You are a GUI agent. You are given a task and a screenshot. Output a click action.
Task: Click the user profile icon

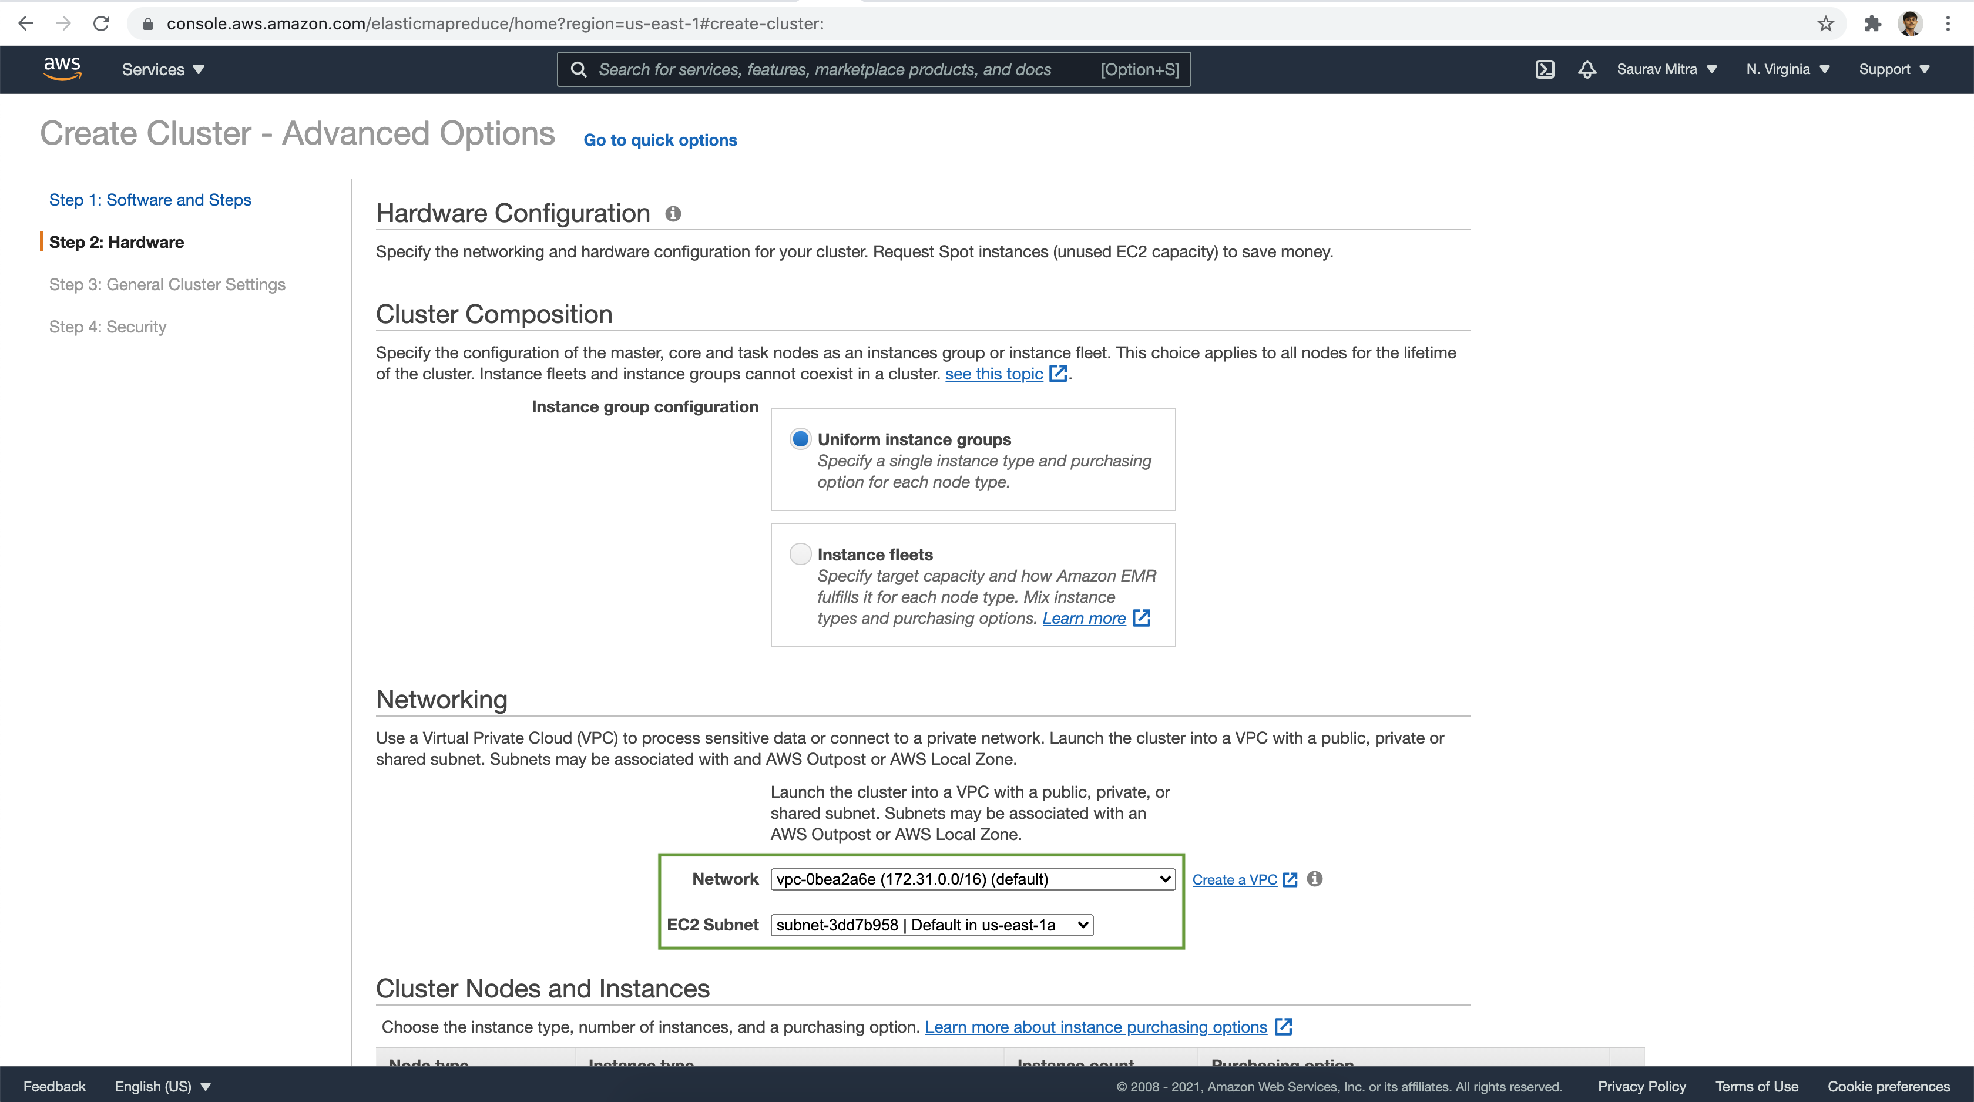point(1911,23)
